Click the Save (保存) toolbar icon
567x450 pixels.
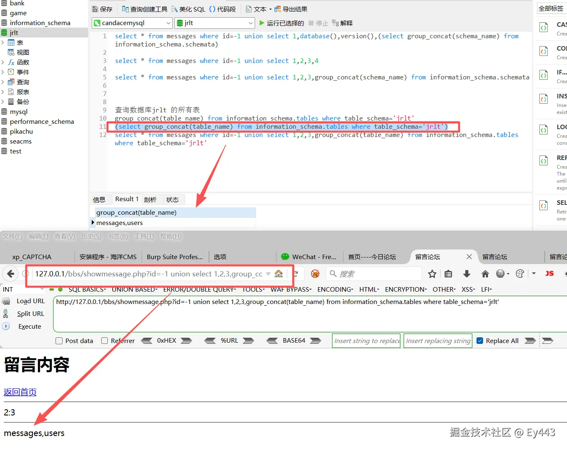[x=102, y=9]
